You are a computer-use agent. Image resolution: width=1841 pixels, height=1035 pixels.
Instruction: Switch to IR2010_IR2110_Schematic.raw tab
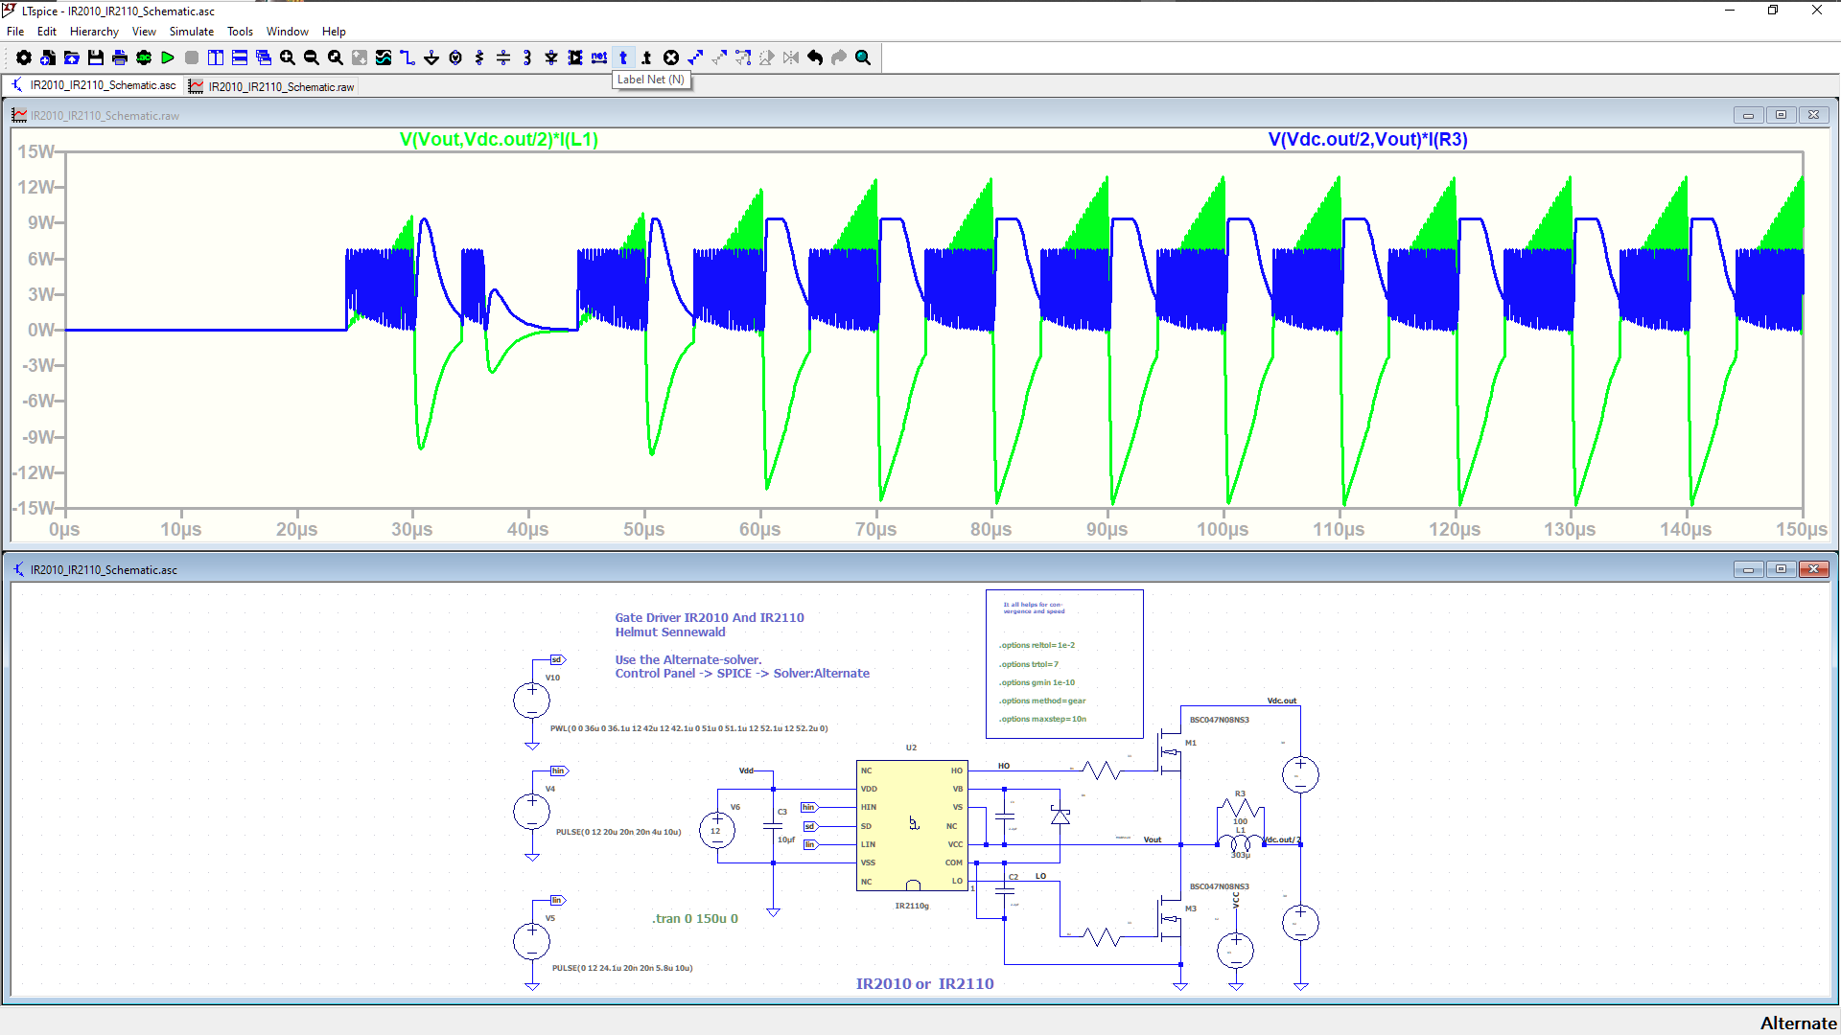271,86
